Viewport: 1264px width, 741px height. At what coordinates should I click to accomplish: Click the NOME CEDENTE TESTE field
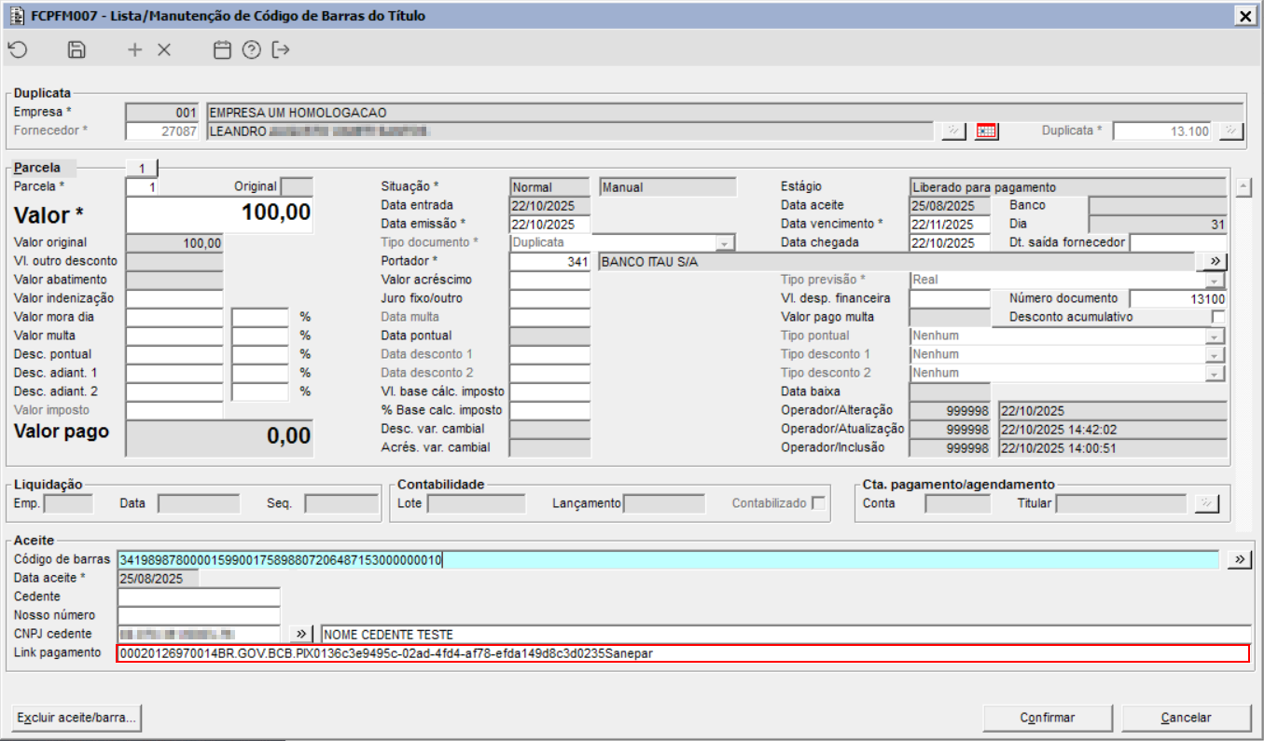coord(785,634)
